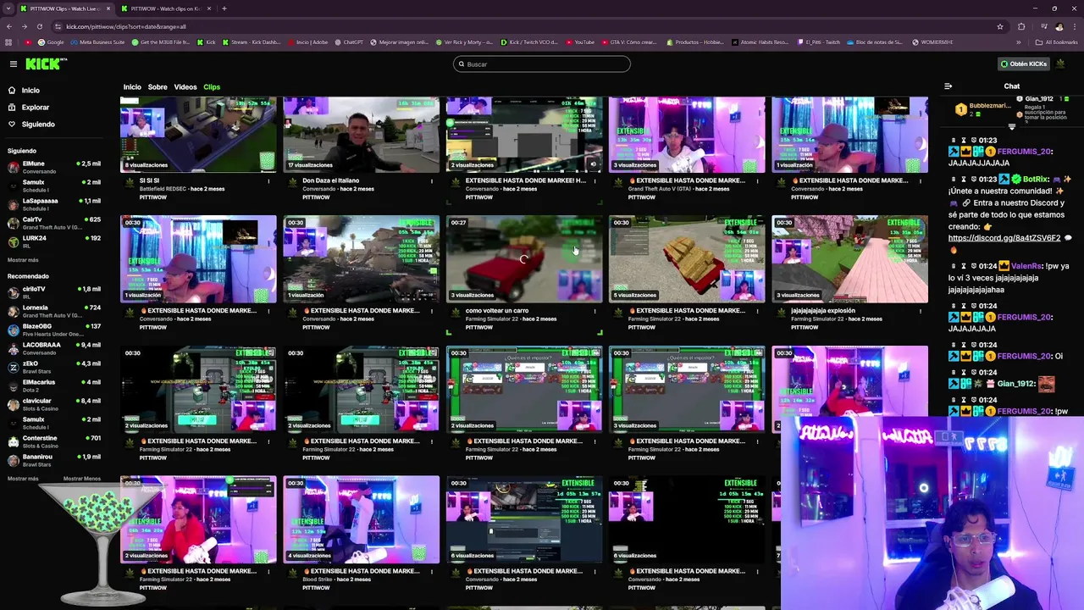Open the browser extensions puzzle icon
The image size is (1084, 610).
(x=1021, y=26)
